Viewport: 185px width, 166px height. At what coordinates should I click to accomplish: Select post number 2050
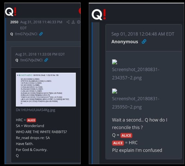pos(14,22)
